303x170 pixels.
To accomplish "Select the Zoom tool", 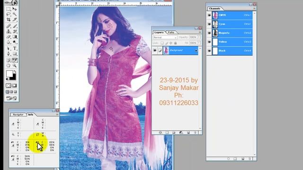I will coord(15,66).
